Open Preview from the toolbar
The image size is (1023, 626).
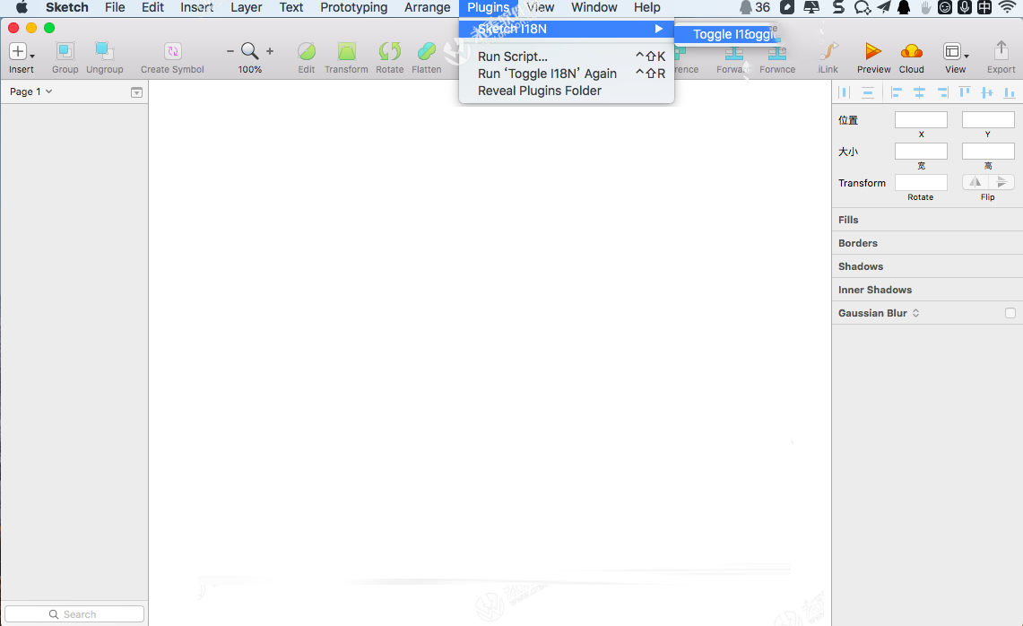(873, 51)
